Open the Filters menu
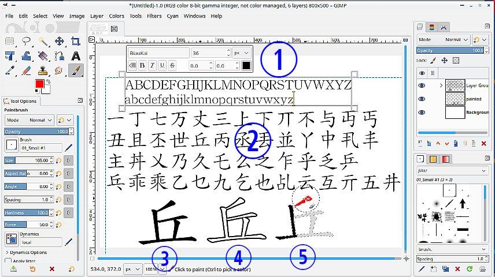 pyautogui.click(x=154, y=16)
